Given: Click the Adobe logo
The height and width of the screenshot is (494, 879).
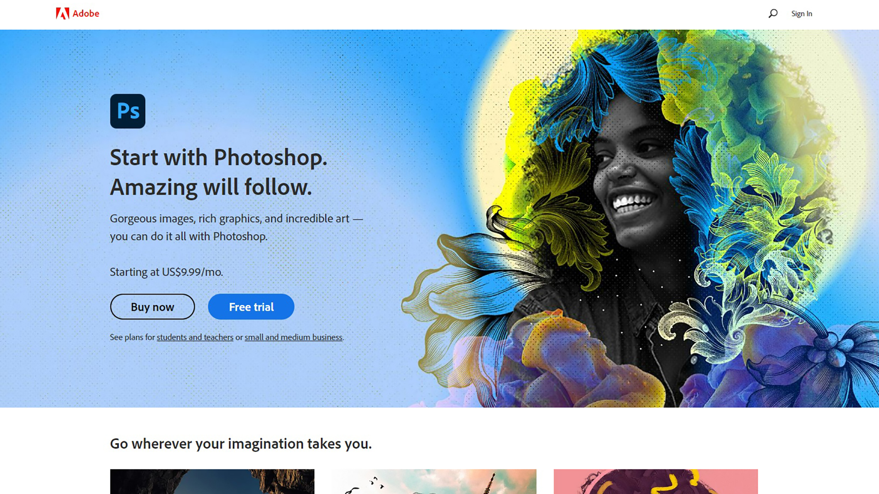Looking at the screenshot, I should (x=77, y=14).
